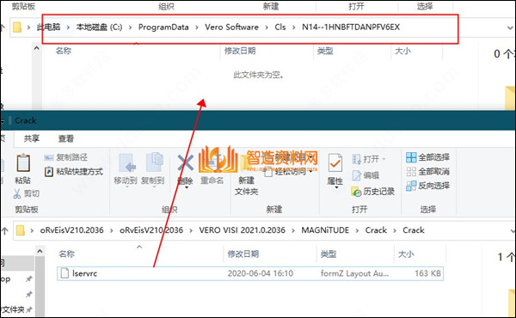
Task: Switch to the Share (共享) tab
Action: 32,138
